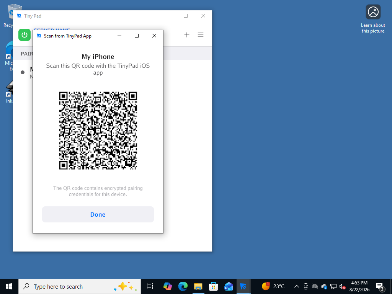Open File Explorer from the taskbar
Screen dimensions: 392x294
click(x=198, y=286)
